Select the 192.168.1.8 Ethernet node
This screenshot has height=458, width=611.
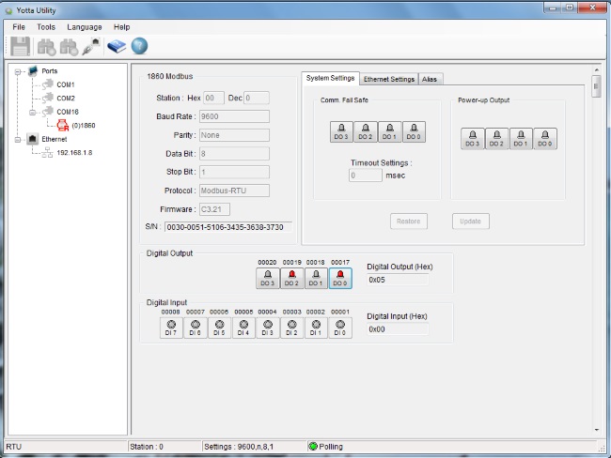point(75,152)
